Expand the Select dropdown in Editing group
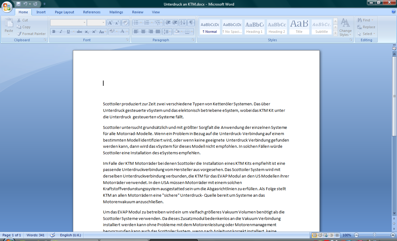 366,34
